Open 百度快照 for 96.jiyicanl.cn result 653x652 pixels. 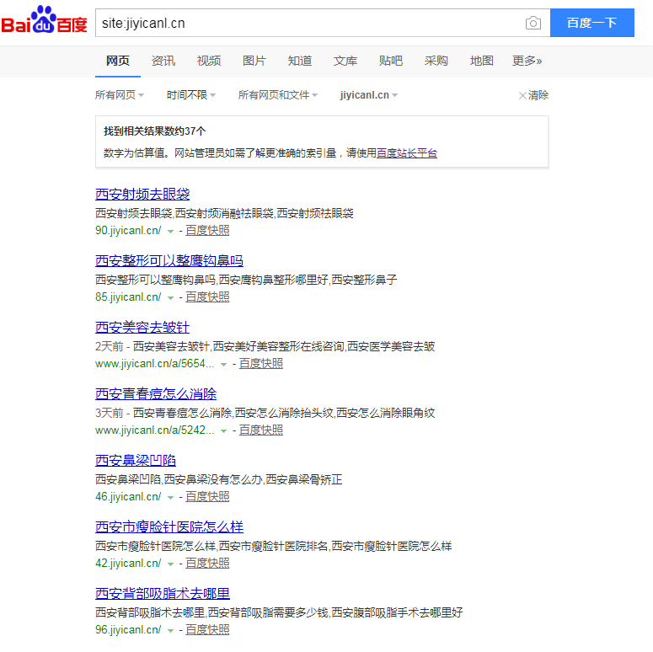click(207, 630)
